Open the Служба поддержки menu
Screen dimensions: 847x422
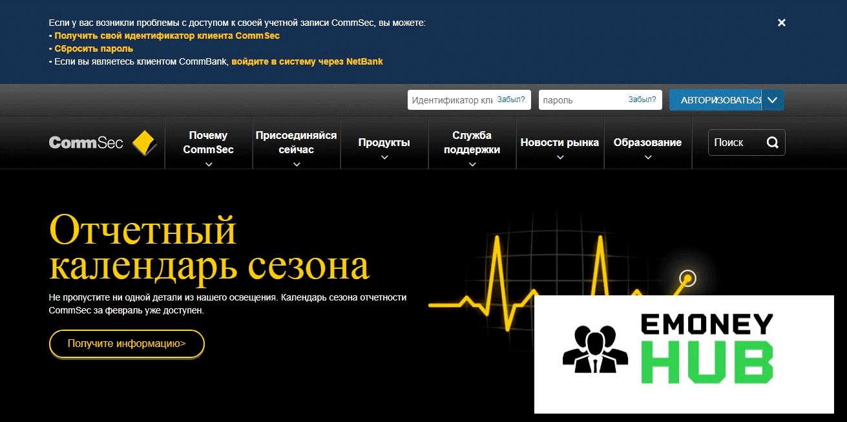pos(472,143)
